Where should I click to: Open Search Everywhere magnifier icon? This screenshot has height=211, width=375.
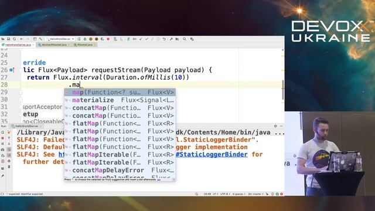(x=185, y=39)
